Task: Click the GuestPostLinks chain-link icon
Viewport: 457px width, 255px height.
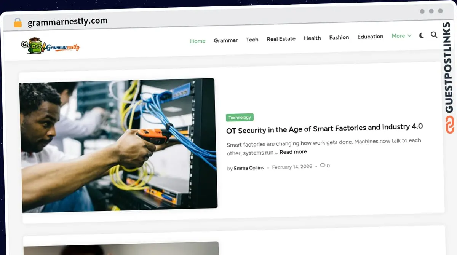Action: (450, 125)
